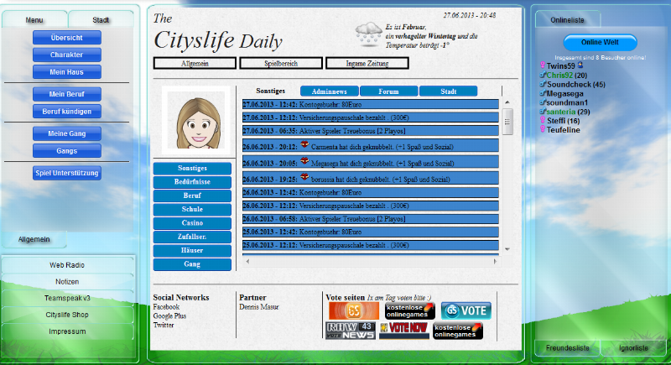Viewport: 671px width, 365px height.
Task: Select the Casino category button
Action: click(x=192, y=223)
